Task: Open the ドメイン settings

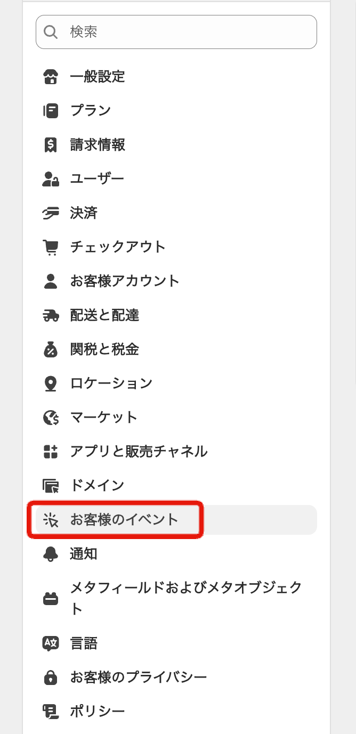Action: [x=97, y=486]
